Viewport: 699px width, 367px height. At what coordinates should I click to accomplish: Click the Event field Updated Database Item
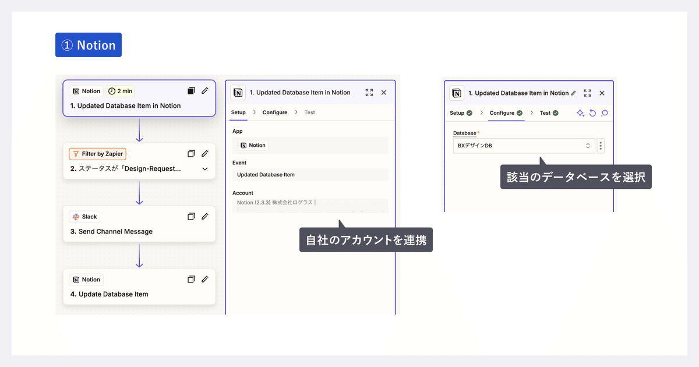(x=310, y=175)
